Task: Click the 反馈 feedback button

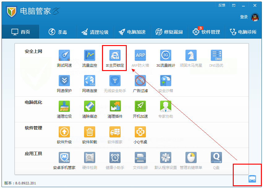Action: point(222,5)
